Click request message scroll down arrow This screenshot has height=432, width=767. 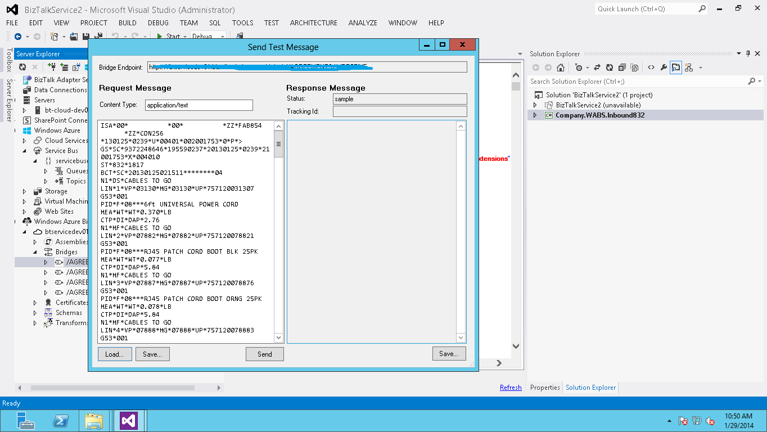[x=279, y=338]
